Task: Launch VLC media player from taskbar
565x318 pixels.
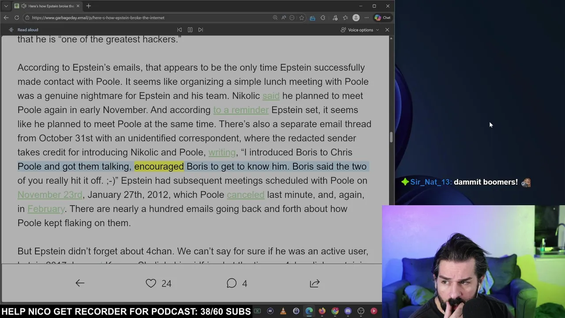Action: pos(283,311)
